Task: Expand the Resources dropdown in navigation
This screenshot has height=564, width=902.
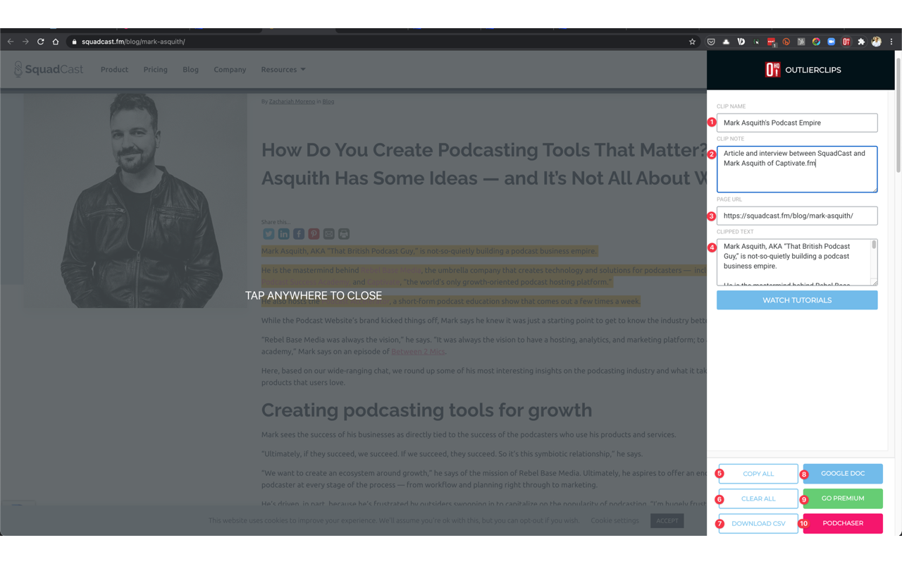Action: 283,70
